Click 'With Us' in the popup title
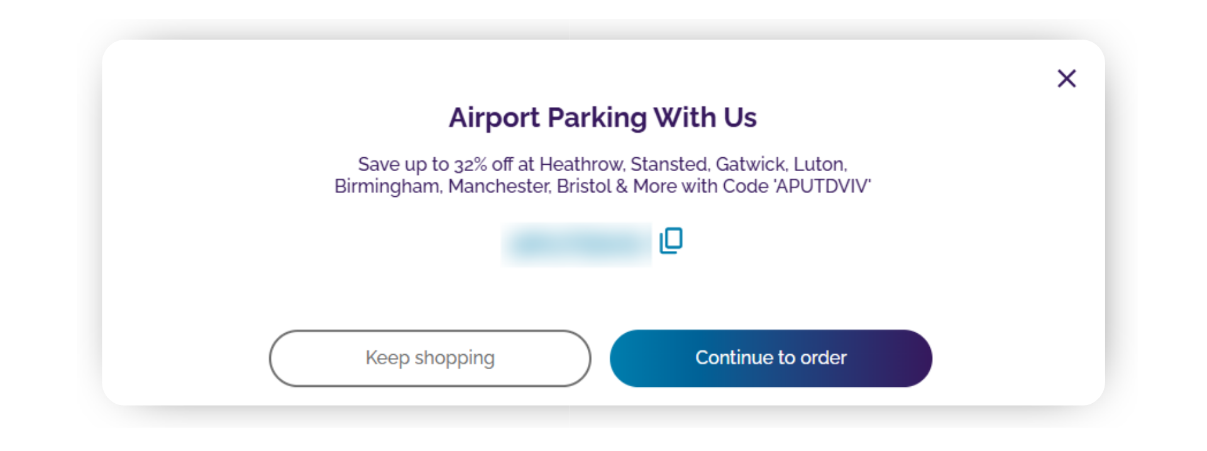1207x451 pixels. [705, 118]
